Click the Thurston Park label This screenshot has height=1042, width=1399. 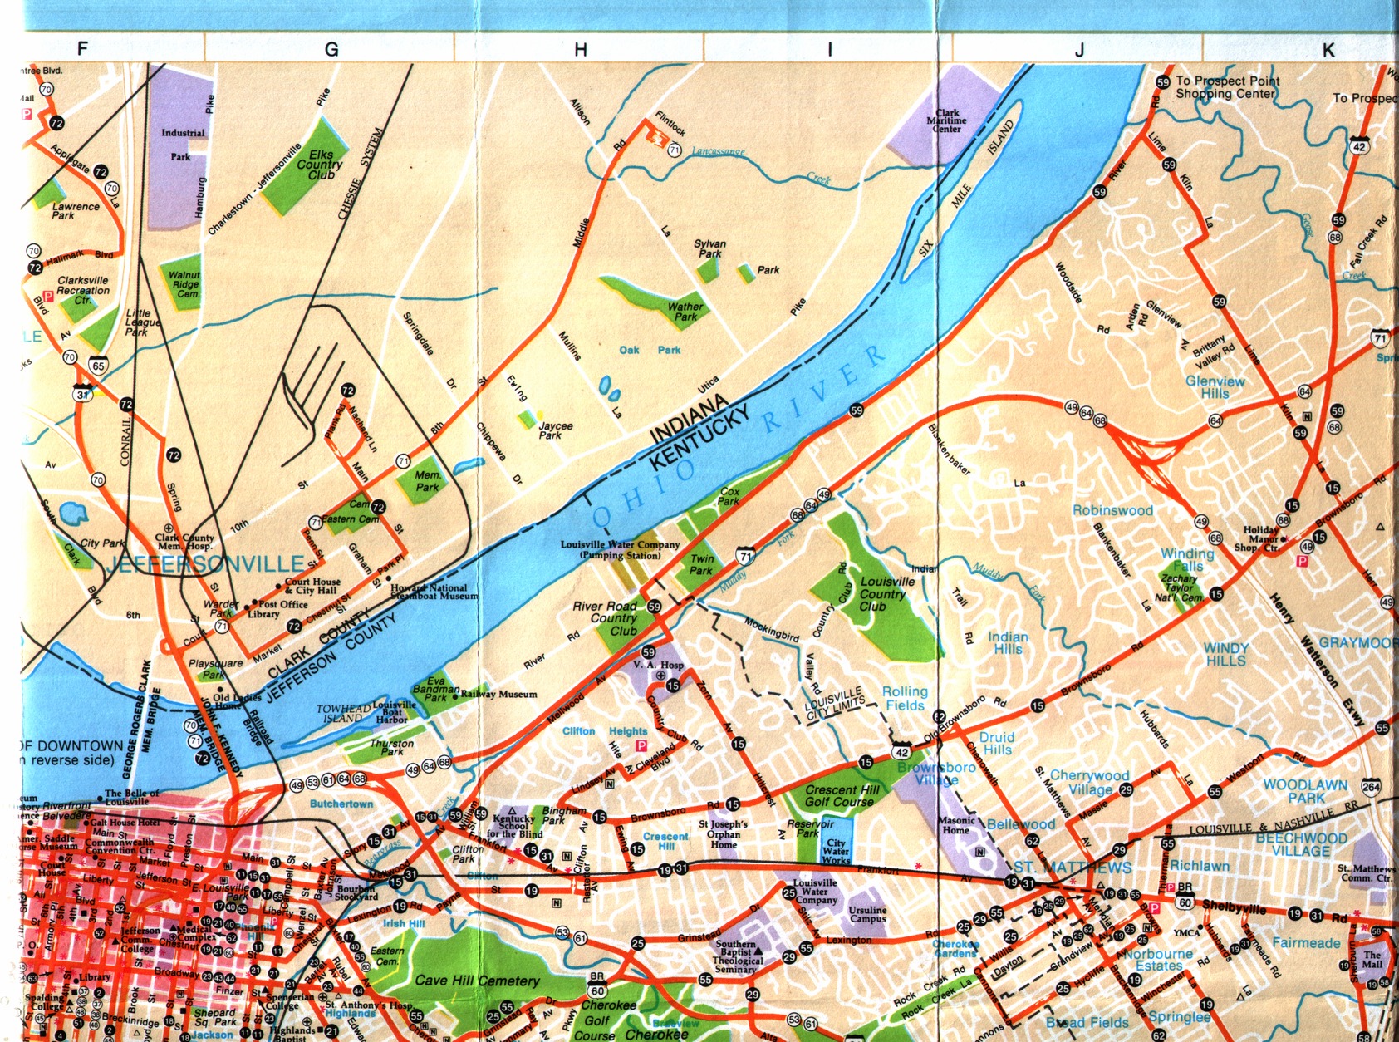(391, 747)
